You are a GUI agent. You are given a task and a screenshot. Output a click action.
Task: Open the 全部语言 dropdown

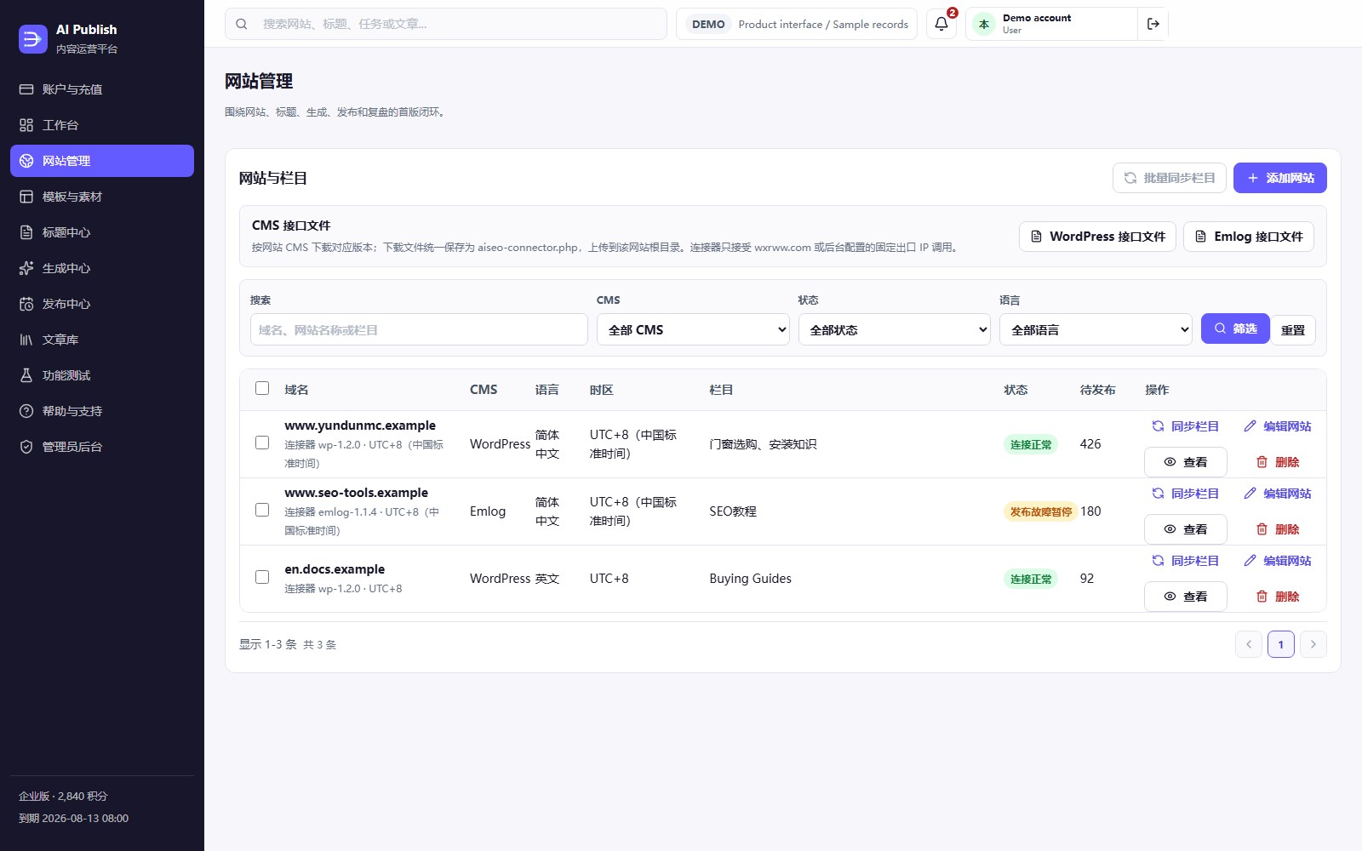click(x=1096, y=329)
